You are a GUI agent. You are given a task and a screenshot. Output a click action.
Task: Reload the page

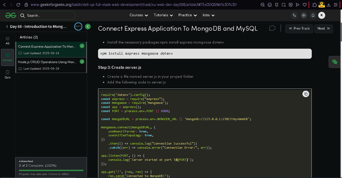click(18, 5)
